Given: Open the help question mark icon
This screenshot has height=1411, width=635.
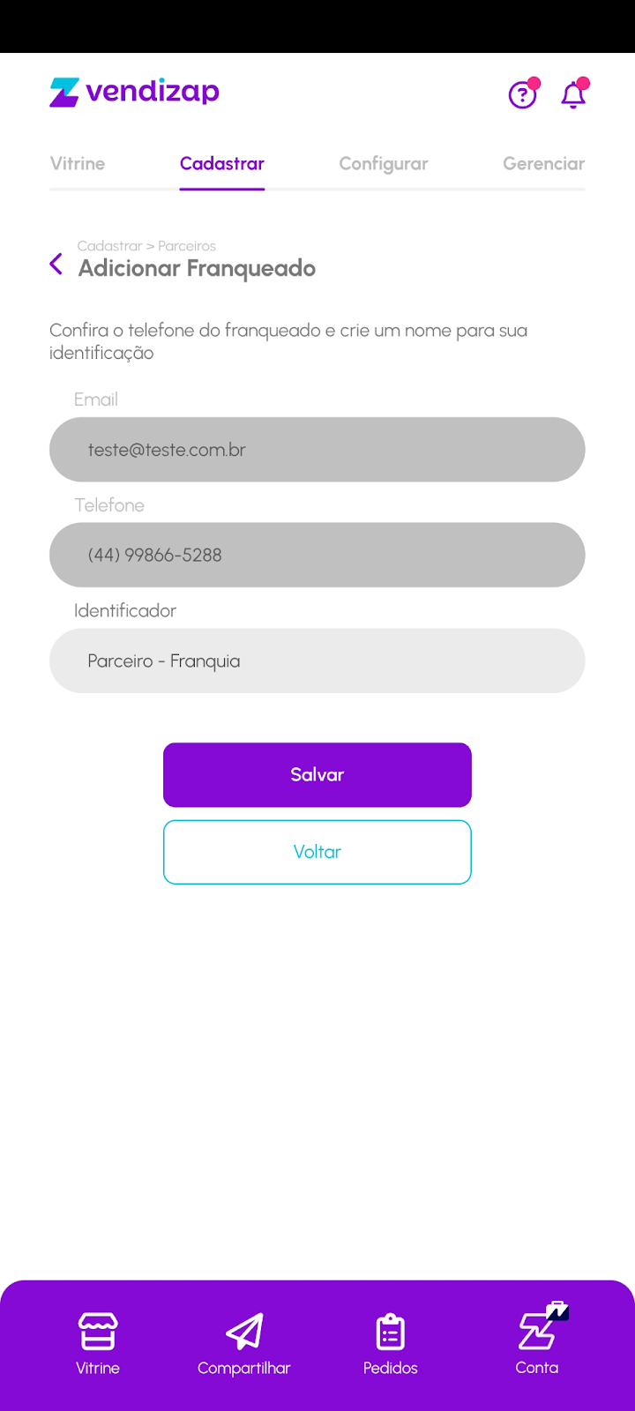Looking at the screenshot, I should pos(522,94).
